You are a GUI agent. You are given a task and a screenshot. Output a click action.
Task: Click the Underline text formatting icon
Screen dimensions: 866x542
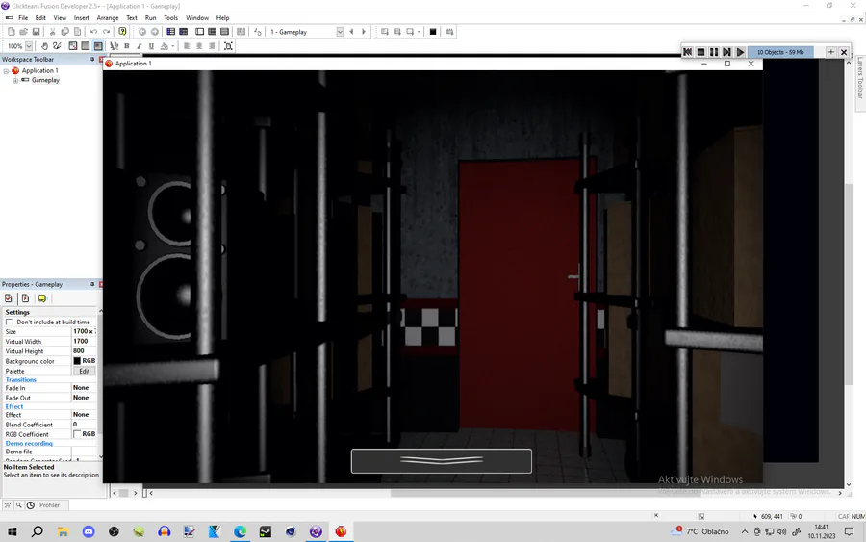[151, 46]
